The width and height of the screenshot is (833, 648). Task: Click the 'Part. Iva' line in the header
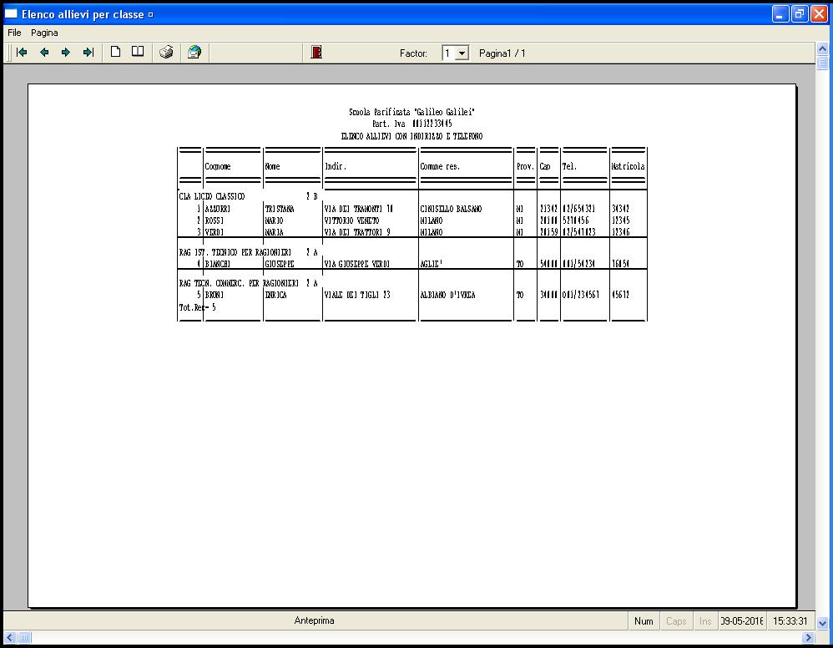[x=412, y=124]
